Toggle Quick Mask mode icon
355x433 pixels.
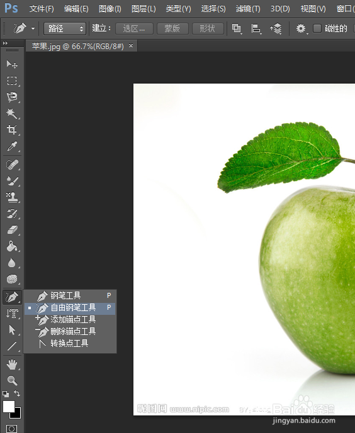tap(11, 429)
